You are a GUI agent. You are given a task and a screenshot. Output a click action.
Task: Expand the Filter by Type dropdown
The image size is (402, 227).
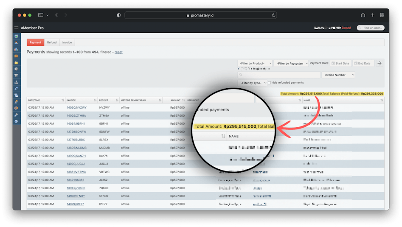252,83
